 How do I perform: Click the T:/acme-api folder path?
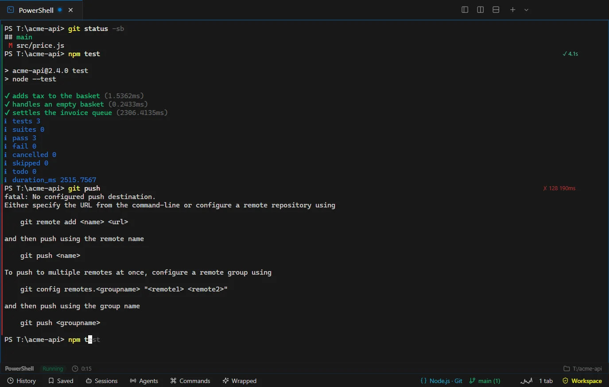pos(582,368)
